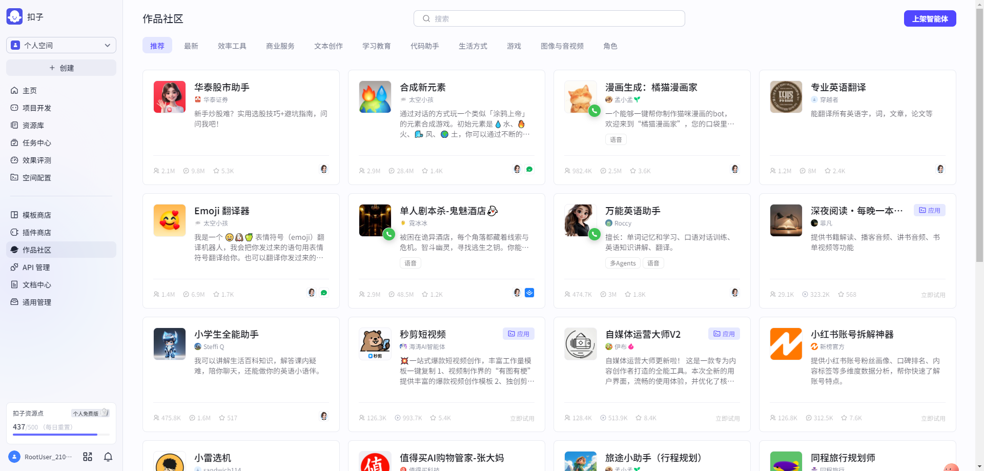The image size is (984, 471).
Task: Open notifications bell icon
Action: pos(108,457)
